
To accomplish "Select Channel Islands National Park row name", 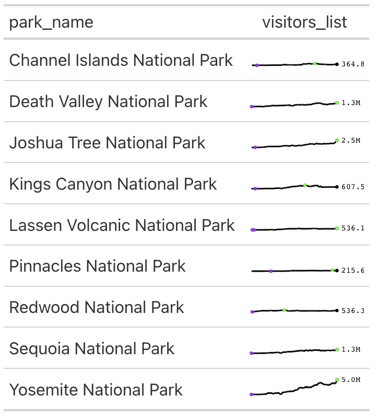I will pyautogui.click(x=121, y=60).
